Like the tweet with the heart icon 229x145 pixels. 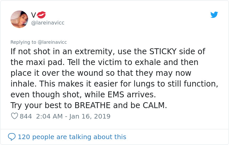[x=14, y=116]
